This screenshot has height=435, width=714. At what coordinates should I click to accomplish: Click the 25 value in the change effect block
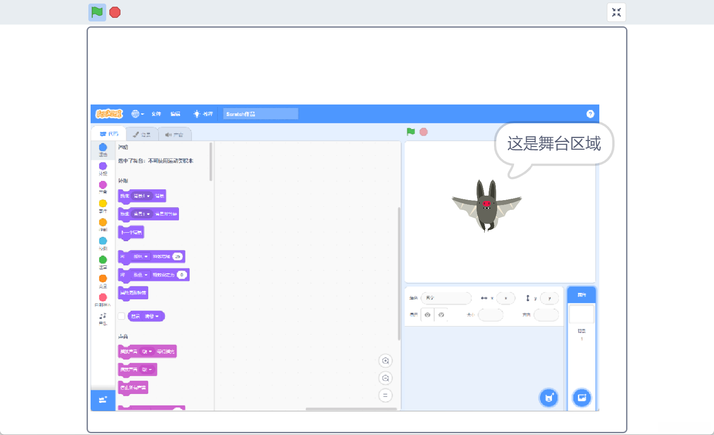[178, 257]
